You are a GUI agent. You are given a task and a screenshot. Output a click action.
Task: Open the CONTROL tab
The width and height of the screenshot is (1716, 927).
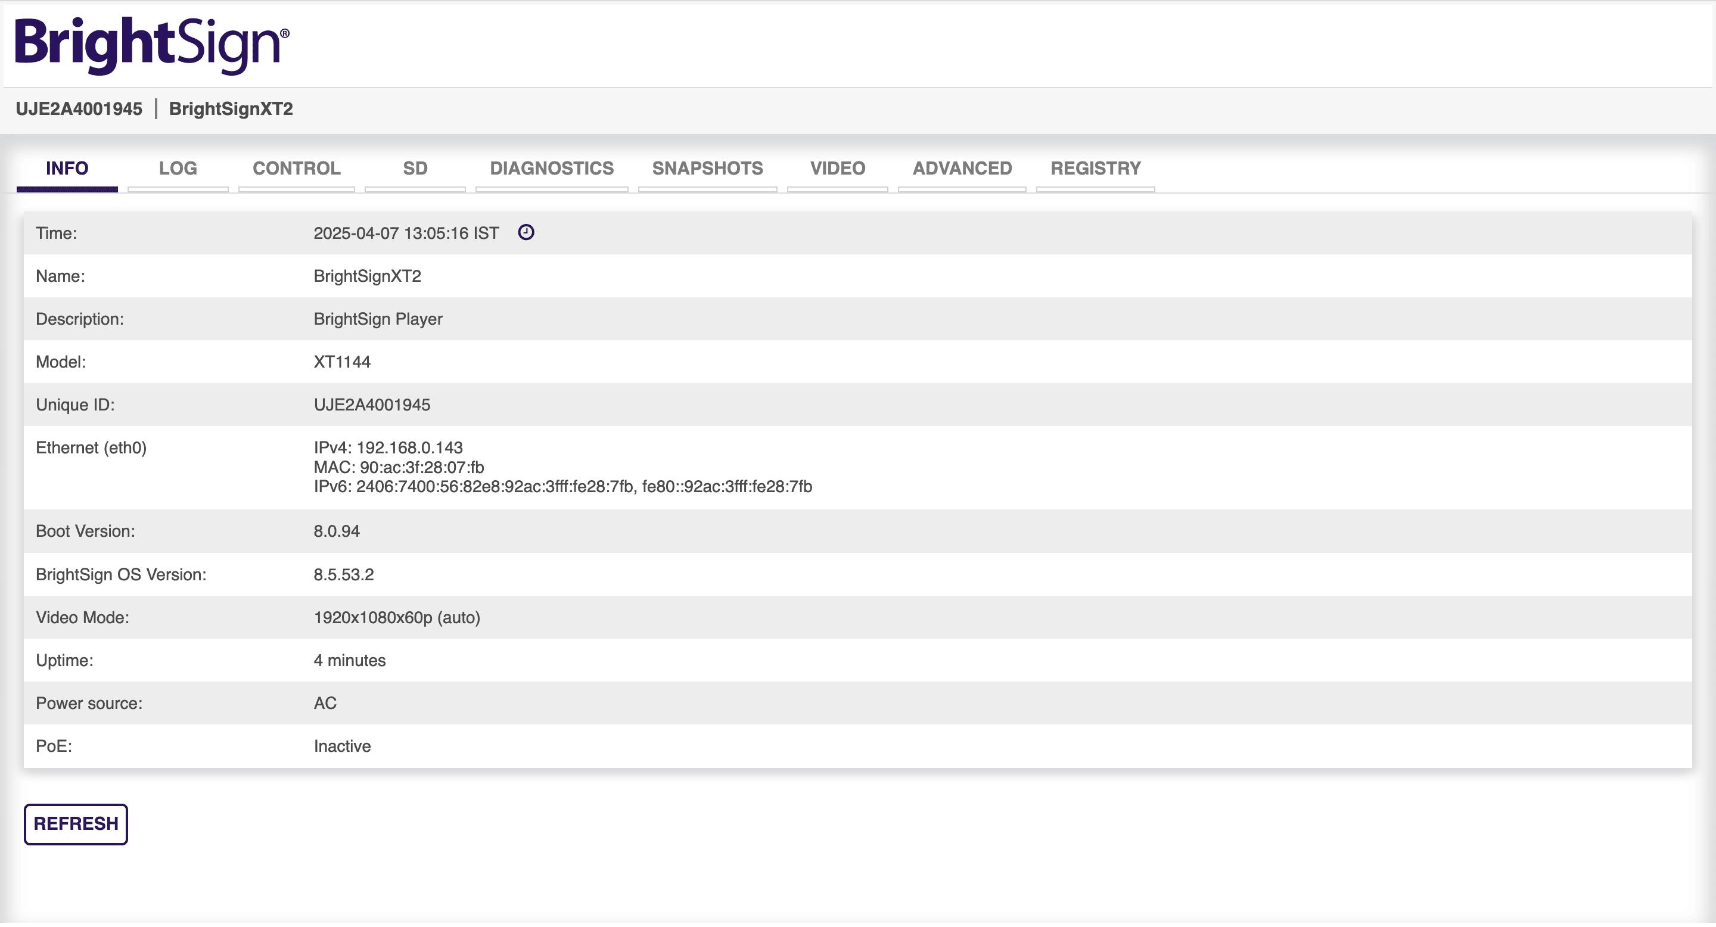pos(297,169)
